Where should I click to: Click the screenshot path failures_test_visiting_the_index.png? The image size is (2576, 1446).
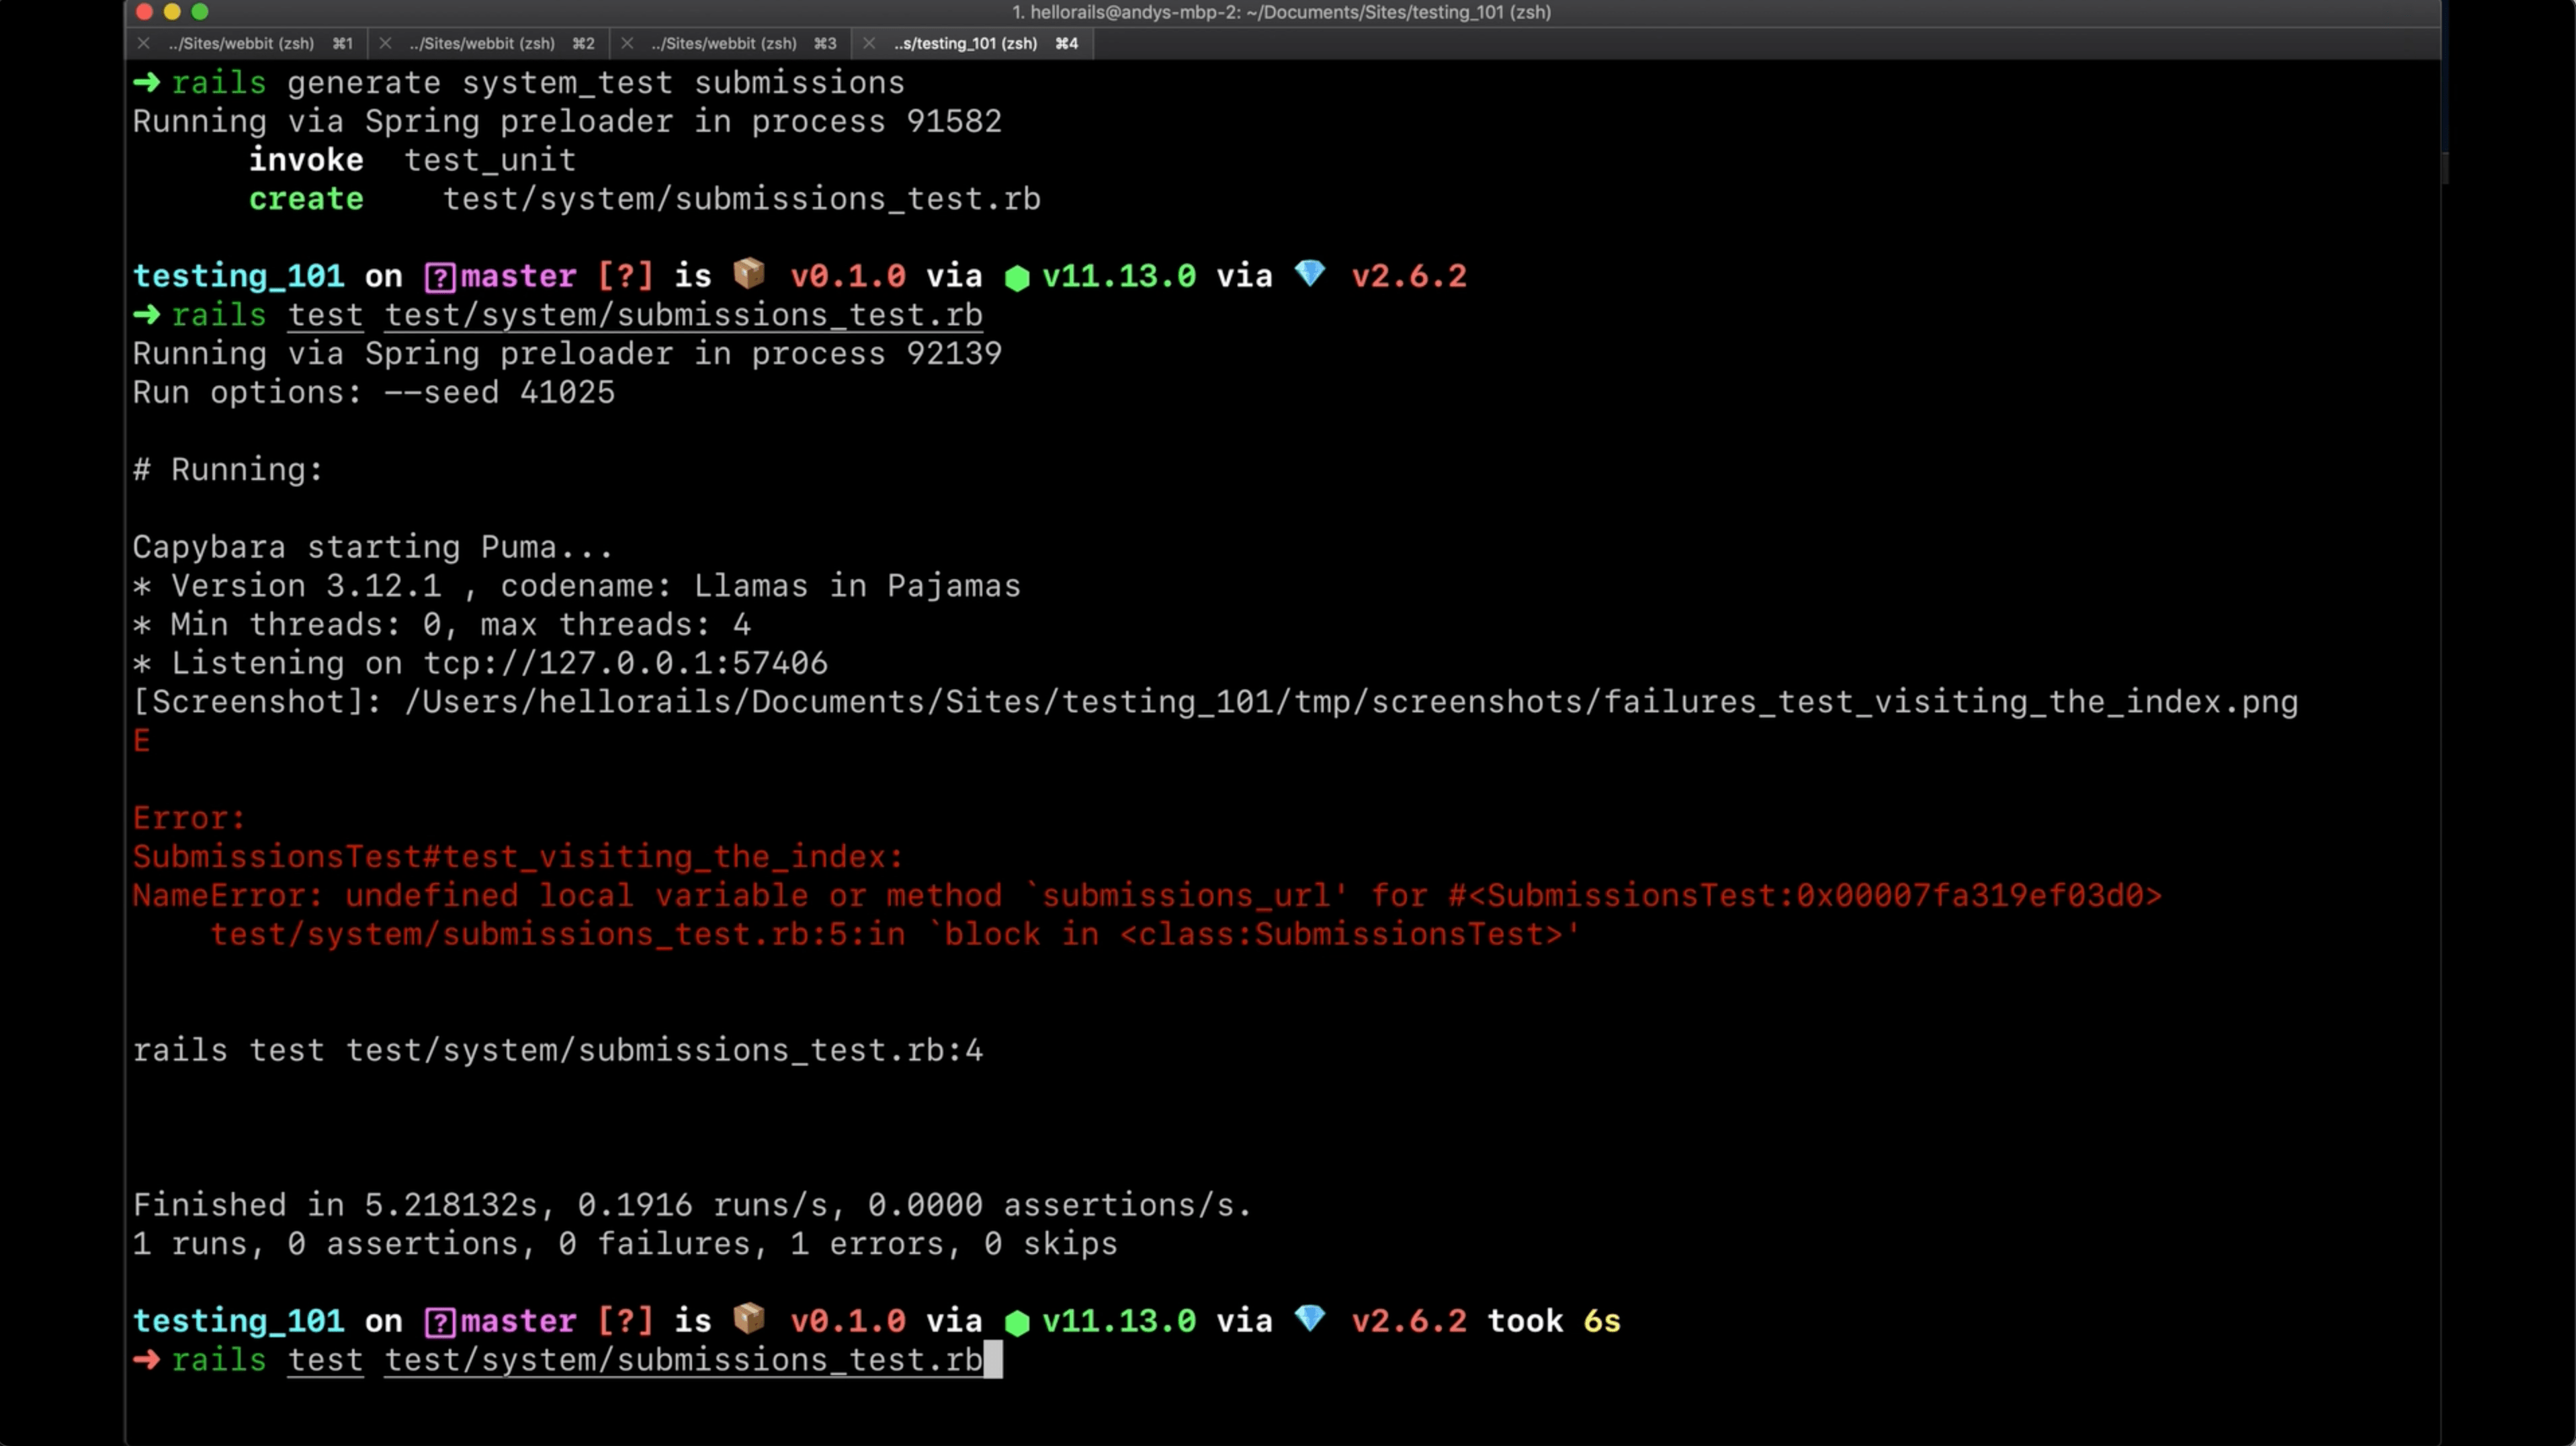coord(1352,702)
